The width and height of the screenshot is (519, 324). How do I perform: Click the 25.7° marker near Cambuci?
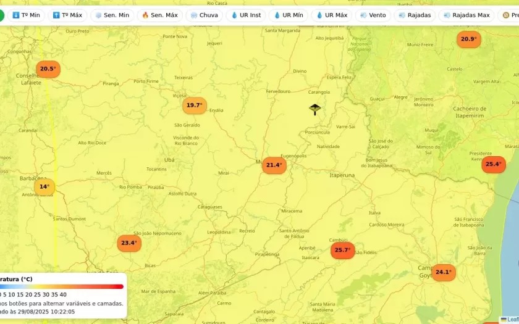[342, 251]
